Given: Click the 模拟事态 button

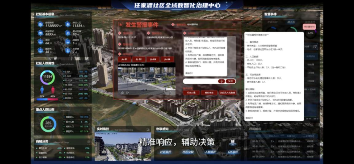Looking at the screenshot, I should 209,92.
